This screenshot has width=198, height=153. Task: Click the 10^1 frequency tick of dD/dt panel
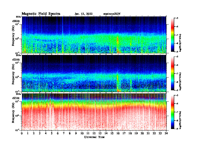tap(17, 62)
